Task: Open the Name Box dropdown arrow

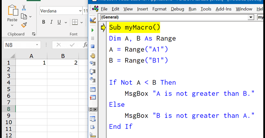Action: [x=37, y=45]
